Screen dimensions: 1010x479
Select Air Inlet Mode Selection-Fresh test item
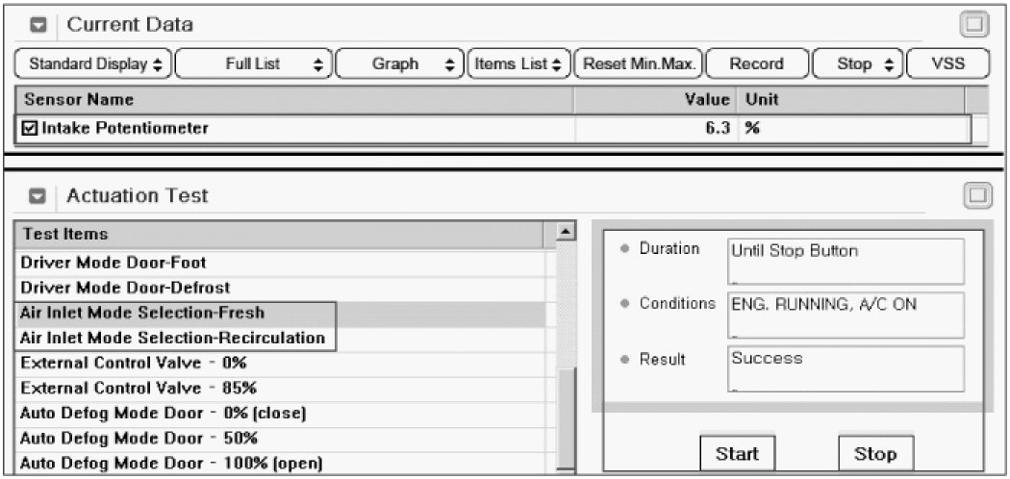click(142, 314)
